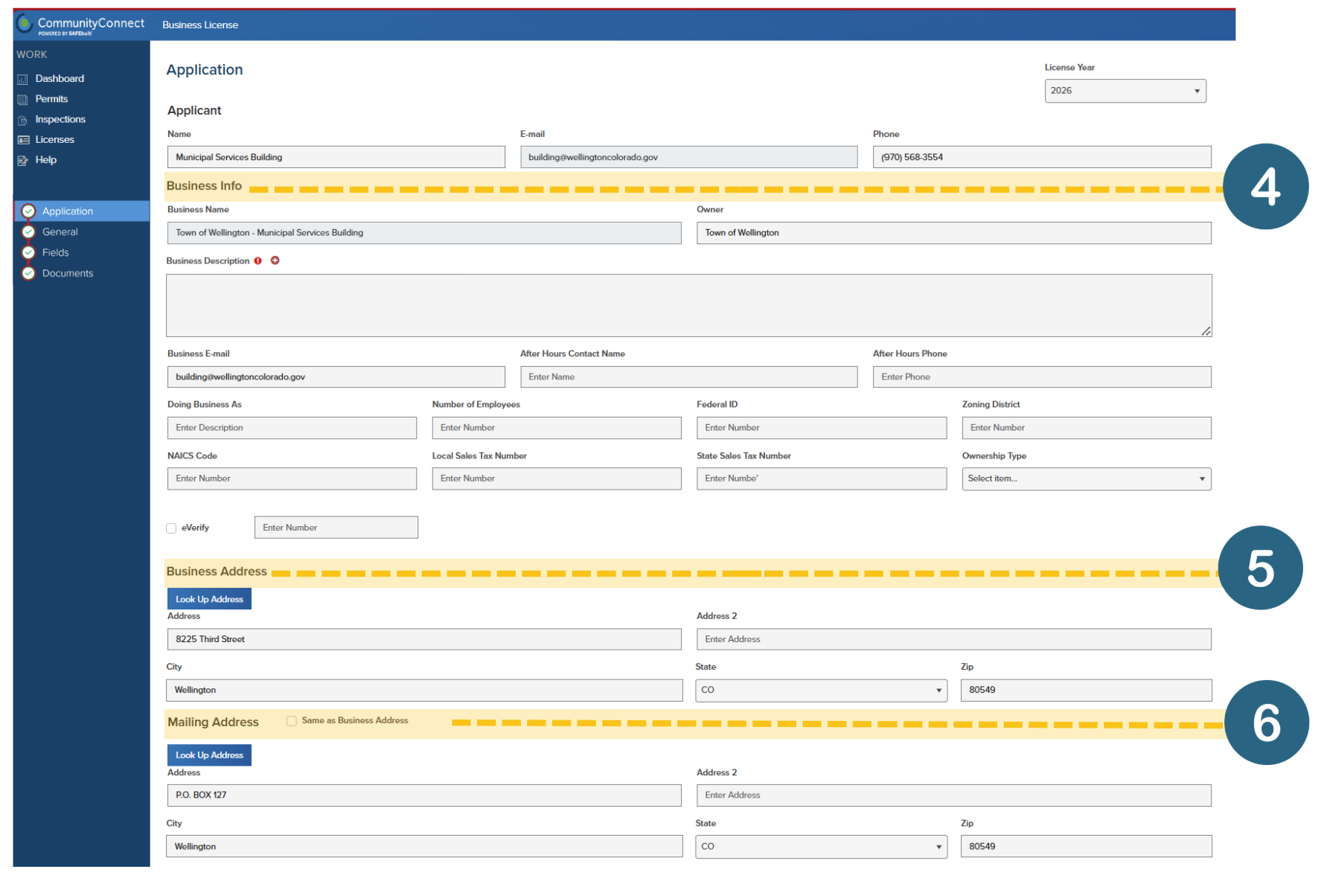Viewport: 1324px width, 884px height.
Task: Click into the Business Description text area
Action: [688, 305]
